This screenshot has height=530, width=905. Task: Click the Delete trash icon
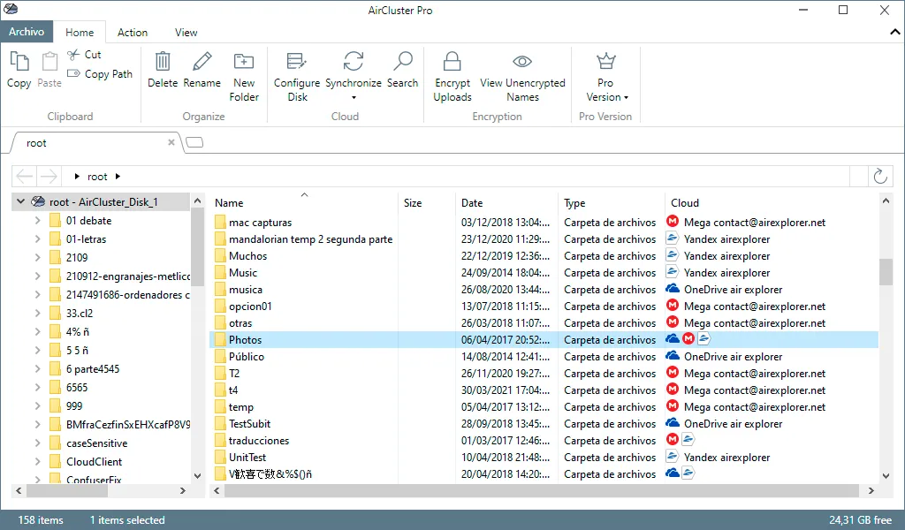pyautogui.click(x=163, y=61)
